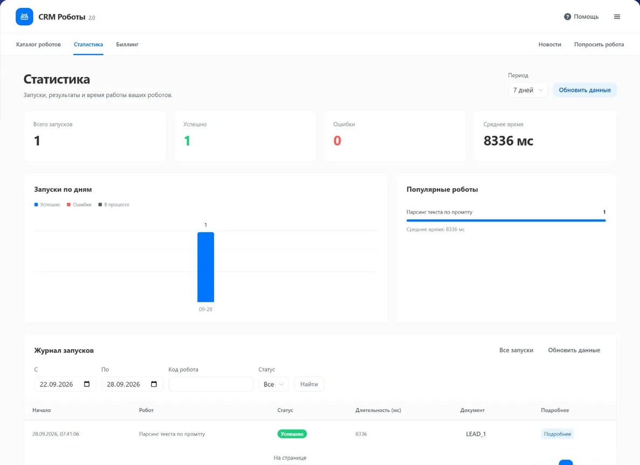
Task: Open calendar picker in the По date field
Action: (x=154, y=384)
